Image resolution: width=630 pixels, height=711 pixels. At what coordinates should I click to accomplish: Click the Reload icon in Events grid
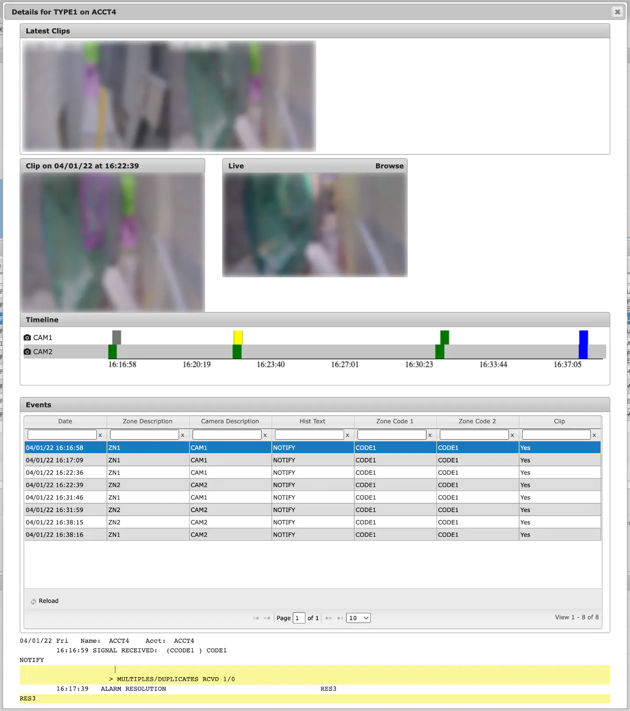[33, 601]
